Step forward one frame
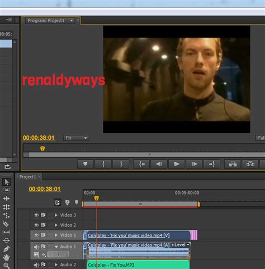Image resolution: width=265 pixels, height=269 pixels. pos(194,164)
